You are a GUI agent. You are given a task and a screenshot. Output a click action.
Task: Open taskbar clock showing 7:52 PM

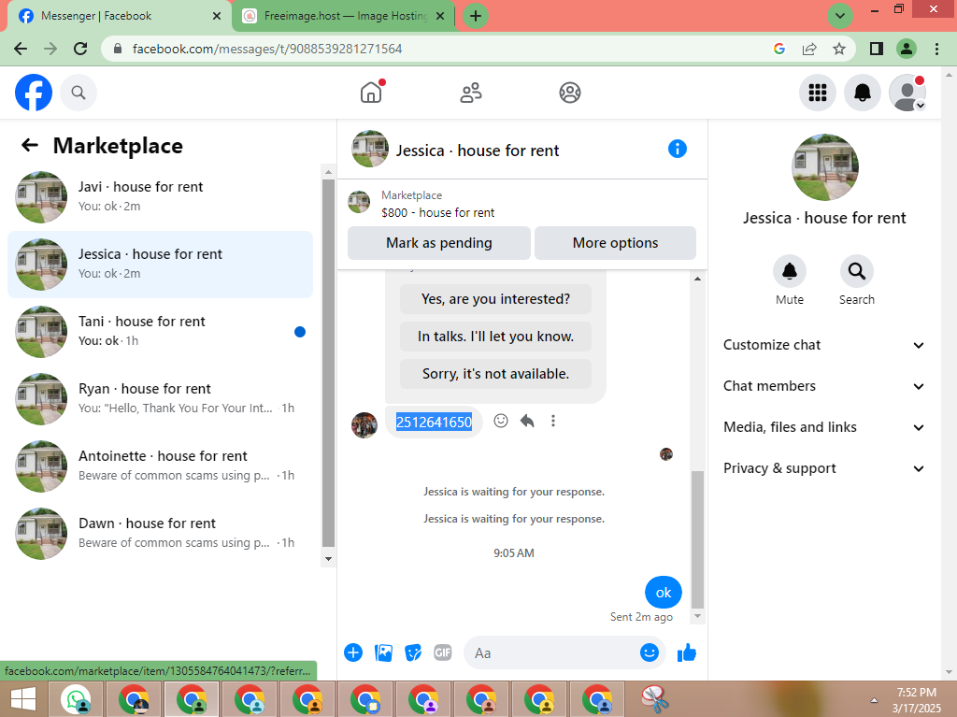pyautogui.click(x=916, y=700)
